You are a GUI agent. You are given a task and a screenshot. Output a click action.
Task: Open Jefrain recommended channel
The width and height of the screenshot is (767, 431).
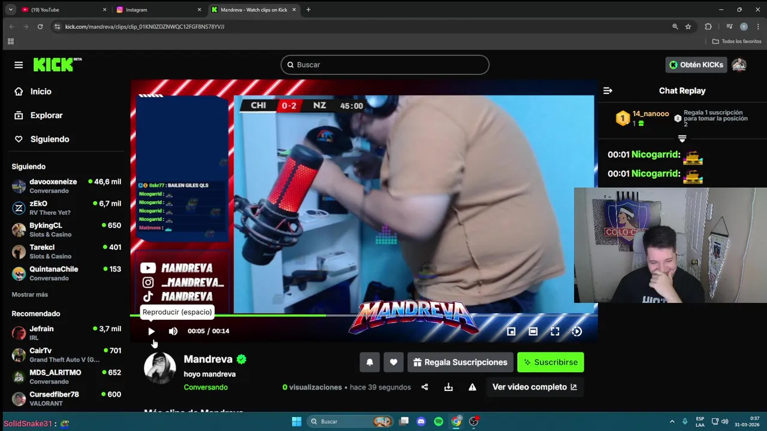tap(66, 333)
